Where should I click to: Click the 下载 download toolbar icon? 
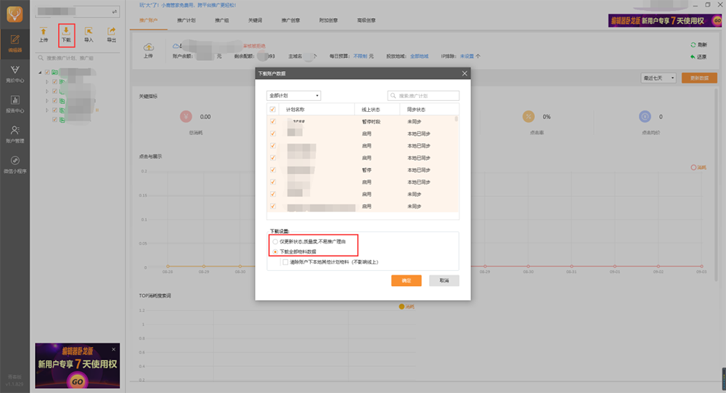tap(66, 35)
